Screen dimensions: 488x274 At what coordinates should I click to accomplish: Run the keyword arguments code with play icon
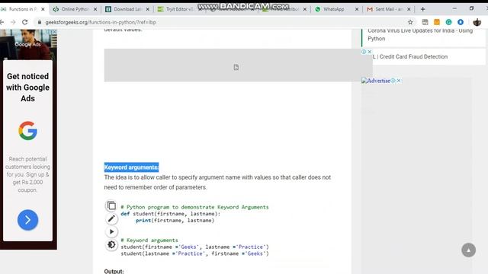[111, 231]
